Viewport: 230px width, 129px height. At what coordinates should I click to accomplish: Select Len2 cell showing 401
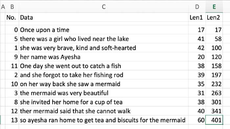click(214, 120)
